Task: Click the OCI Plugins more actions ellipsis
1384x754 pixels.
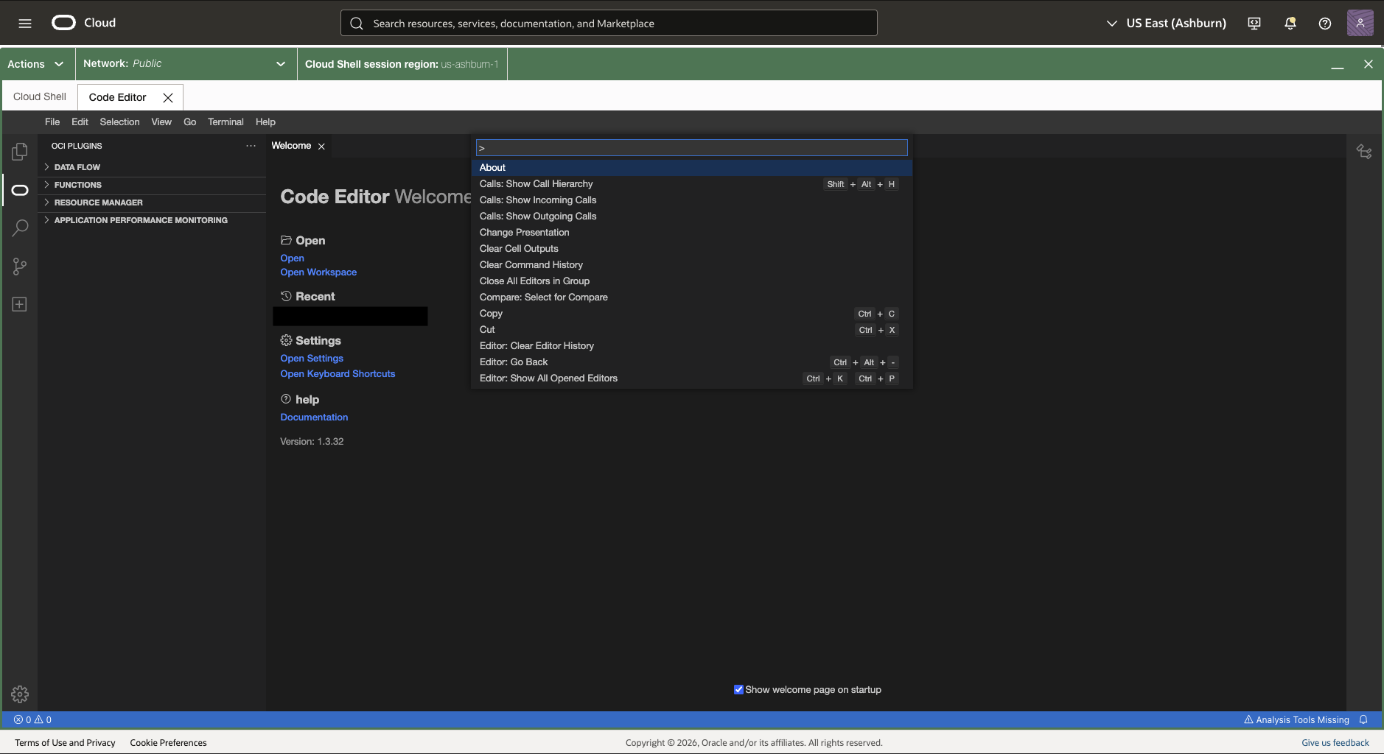Action: [251, 146]
